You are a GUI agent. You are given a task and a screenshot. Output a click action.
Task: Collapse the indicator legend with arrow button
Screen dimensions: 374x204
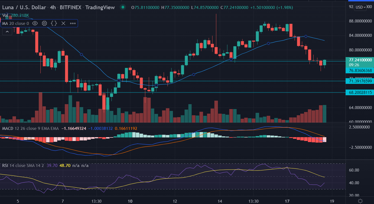point(7,32)
